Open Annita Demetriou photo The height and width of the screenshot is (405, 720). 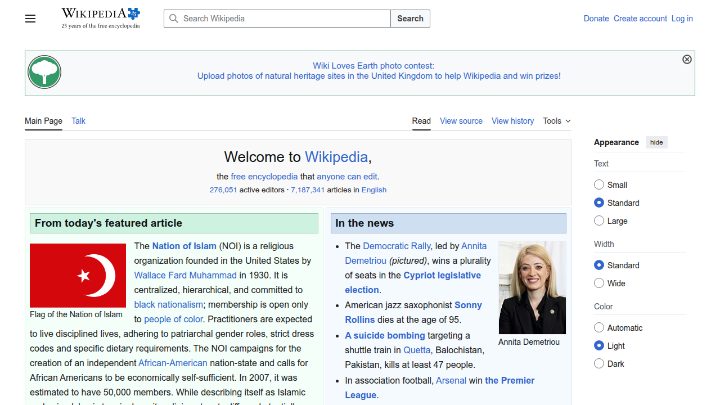pyautogui.click(x=532, y=287)
